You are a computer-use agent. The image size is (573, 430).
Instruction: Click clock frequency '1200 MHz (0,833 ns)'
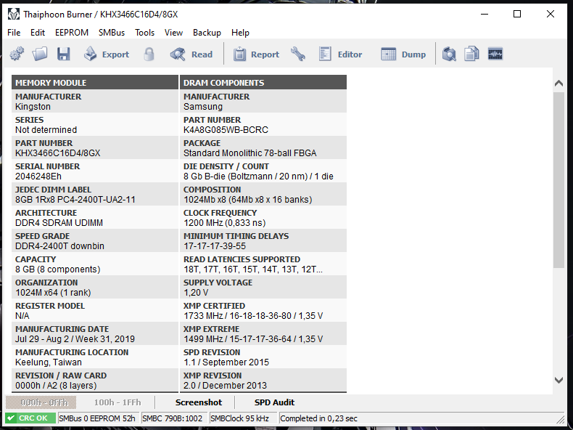(224, 223)
